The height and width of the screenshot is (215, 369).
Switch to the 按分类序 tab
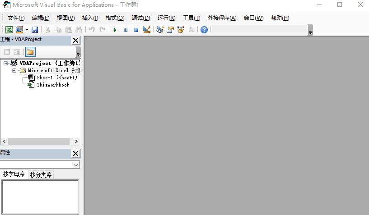coord(41,175)
